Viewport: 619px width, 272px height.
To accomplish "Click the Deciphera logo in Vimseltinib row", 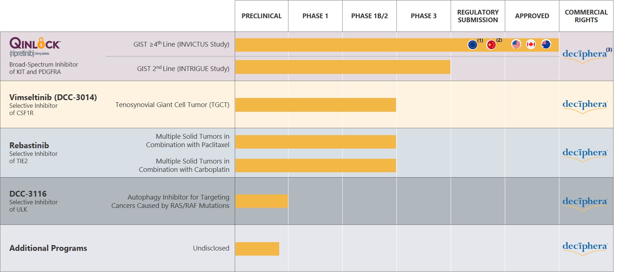I will [x=585, y=106].
